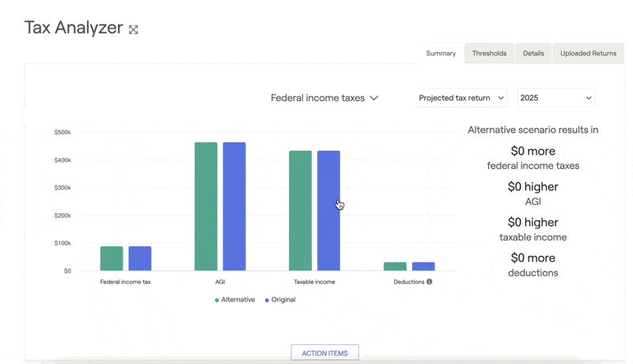The height and width of the screenshot is (364, 633).
Task: Switch to the Summary tab
Action: coord(441,53)
